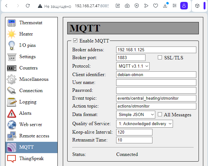Screen dimensions: 208x166
Task: Click the Thermostat icon in sidebar
Action: (12, 23)
